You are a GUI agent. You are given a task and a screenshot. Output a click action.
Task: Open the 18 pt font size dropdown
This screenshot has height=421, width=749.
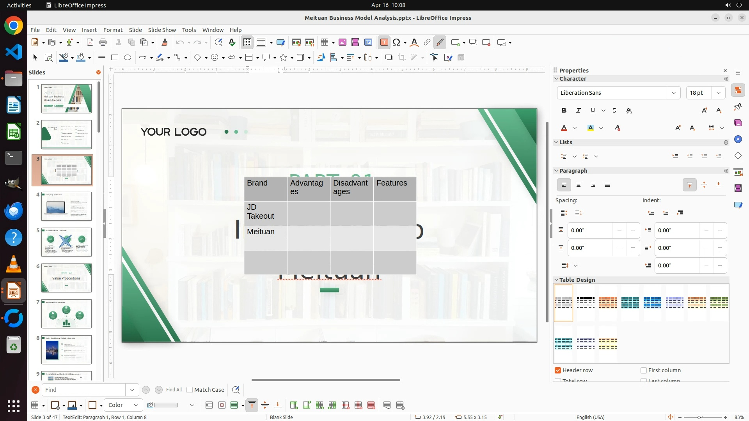point(719,93)
